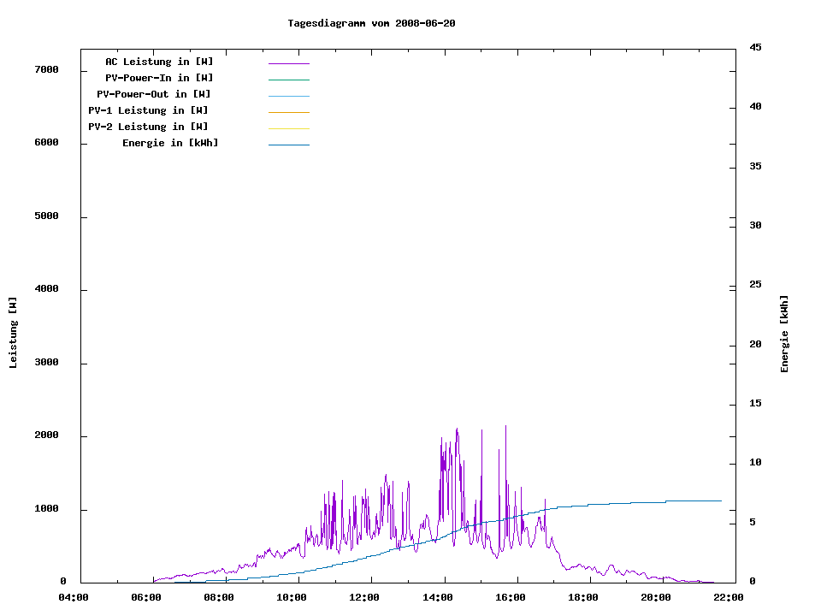
Task: Click the vertical Energie [kWh] axis title
Action: click(x=785, y=334)
